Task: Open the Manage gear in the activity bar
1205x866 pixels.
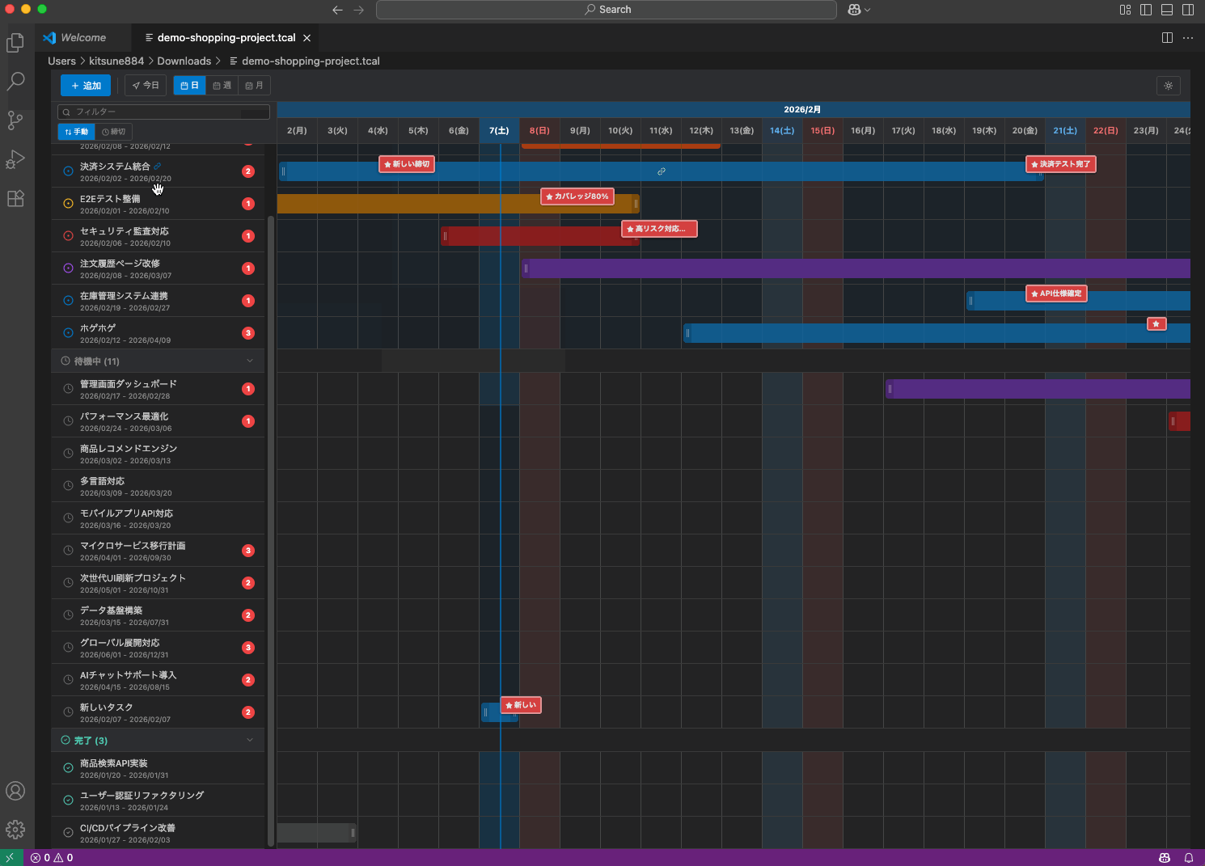Action: tap(15, 830)
